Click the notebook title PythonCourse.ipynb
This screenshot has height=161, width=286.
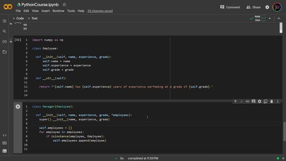click(40, 4)
